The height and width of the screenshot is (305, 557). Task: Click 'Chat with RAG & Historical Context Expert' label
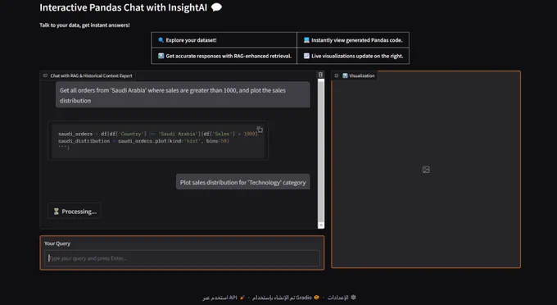[88, 75]
